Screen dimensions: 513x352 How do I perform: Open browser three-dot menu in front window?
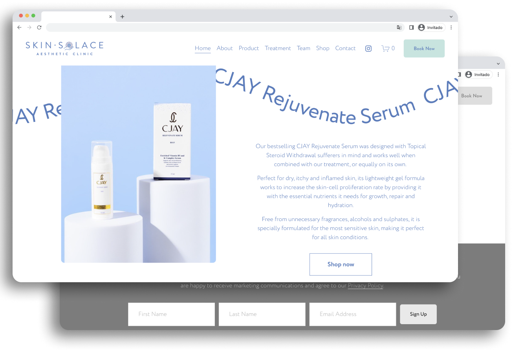(x=451, y=27)
